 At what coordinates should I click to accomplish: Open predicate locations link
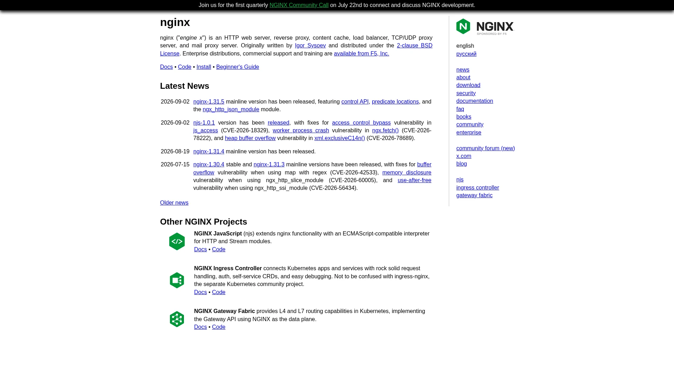pos(395,102)
